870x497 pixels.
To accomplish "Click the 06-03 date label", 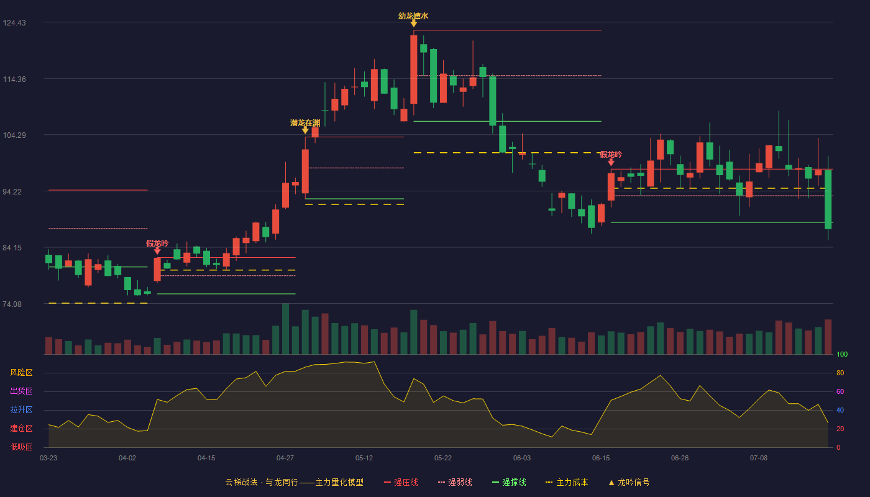I will click(x=522, y=458).
